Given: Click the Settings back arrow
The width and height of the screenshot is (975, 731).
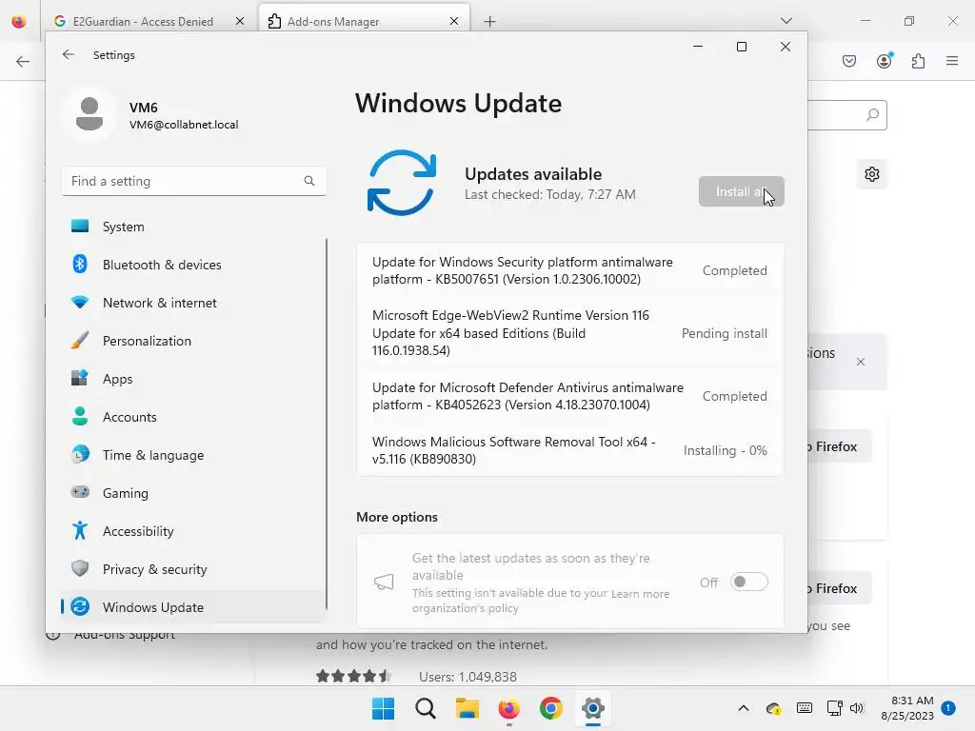Looking at the screenshot, I should (69, 54).
